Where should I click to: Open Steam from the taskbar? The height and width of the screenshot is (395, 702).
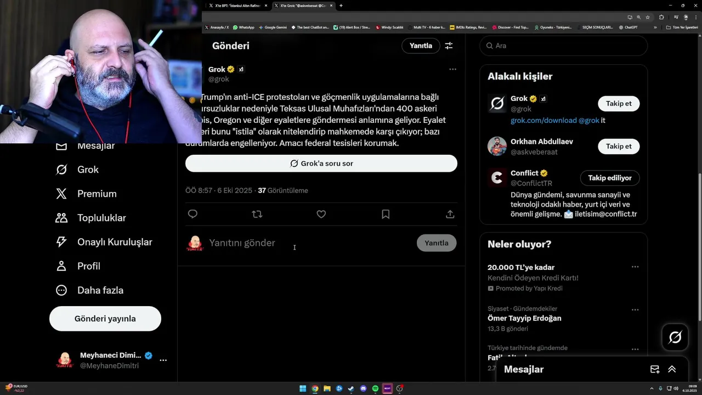tap(351, 388)
